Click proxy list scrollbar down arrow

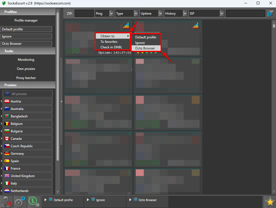click(x=274, y=192)
